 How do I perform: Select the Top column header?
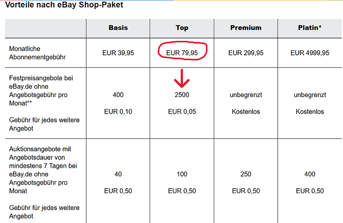point(182,28)
